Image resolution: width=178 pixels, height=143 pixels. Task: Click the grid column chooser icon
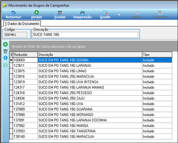click(11, 55)
